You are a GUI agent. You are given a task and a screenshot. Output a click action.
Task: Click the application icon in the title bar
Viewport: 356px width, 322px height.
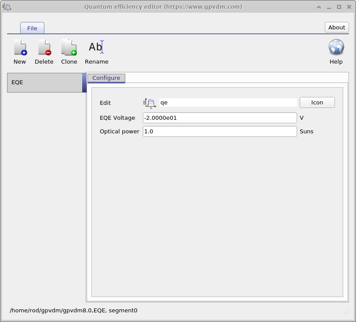point(7,7)
